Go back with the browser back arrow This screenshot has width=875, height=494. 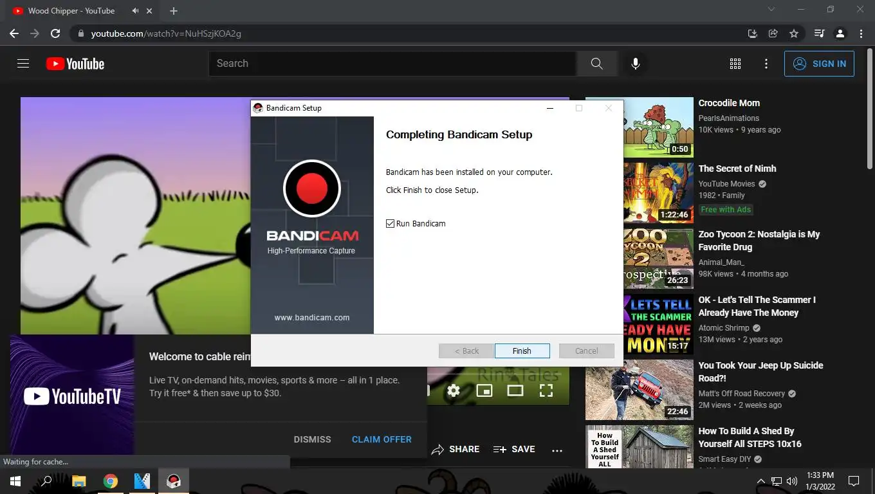(14, 33)
